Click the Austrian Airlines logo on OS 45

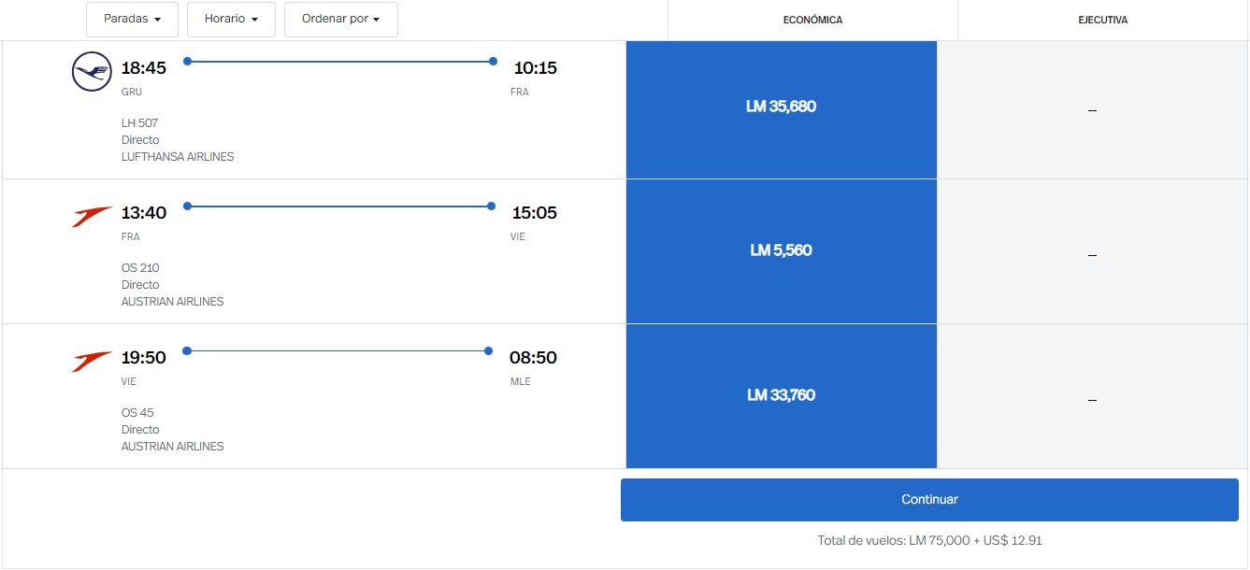(92, 361)
